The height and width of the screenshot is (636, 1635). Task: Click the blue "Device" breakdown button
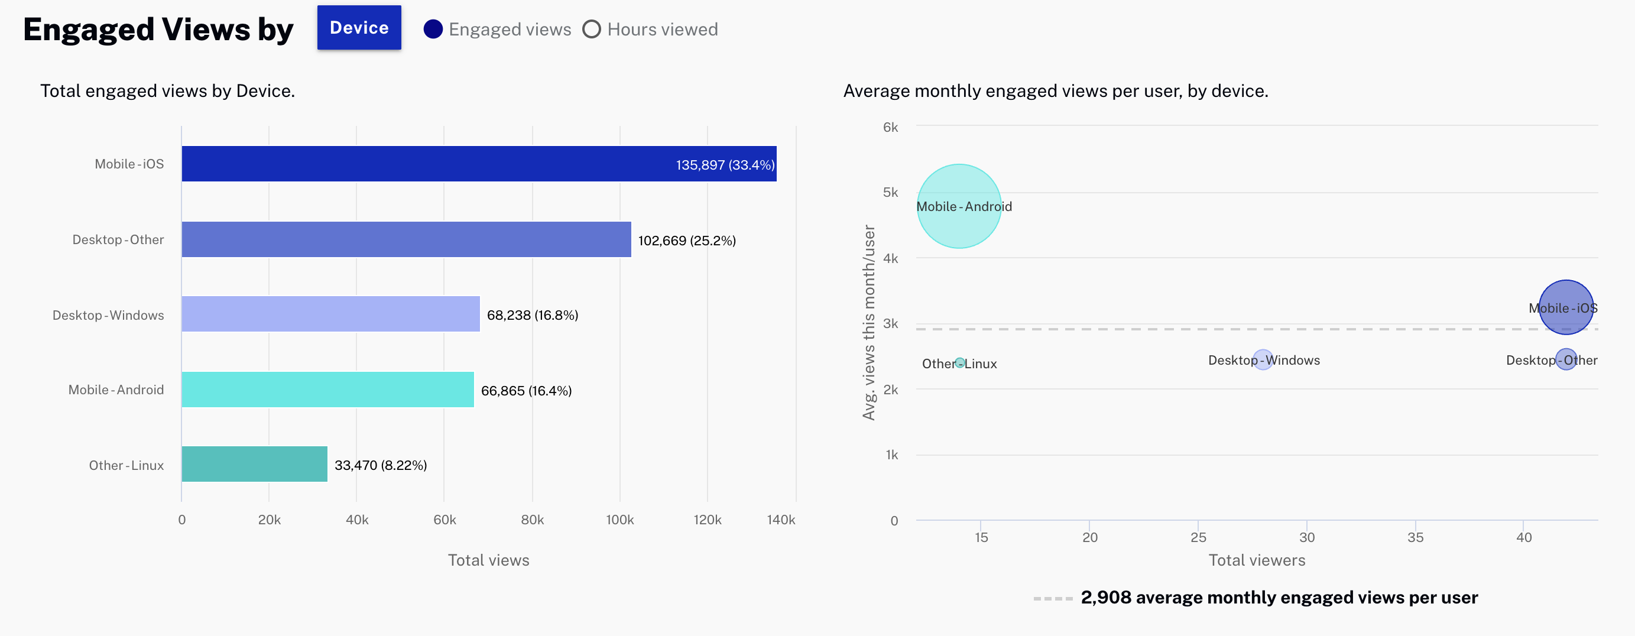click(359, 27)
